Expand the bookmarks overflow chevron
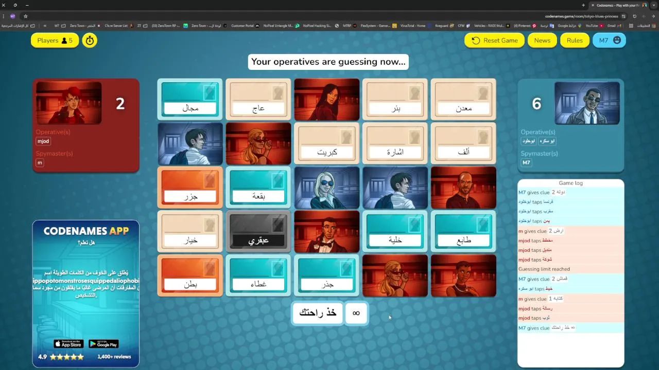This screenshot has width=659, height=370. (x=45, y=26)
